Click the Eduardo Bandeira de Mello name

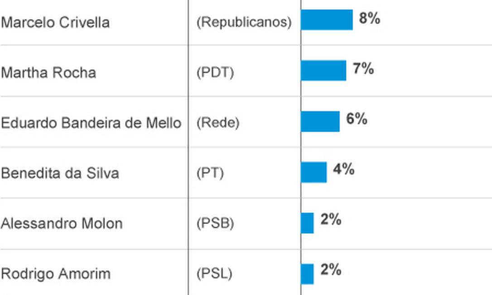tap(91, 123)
